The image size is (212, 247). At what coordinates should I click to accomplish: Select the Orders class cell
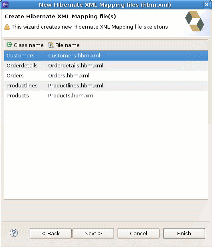[x=15, y=76]
